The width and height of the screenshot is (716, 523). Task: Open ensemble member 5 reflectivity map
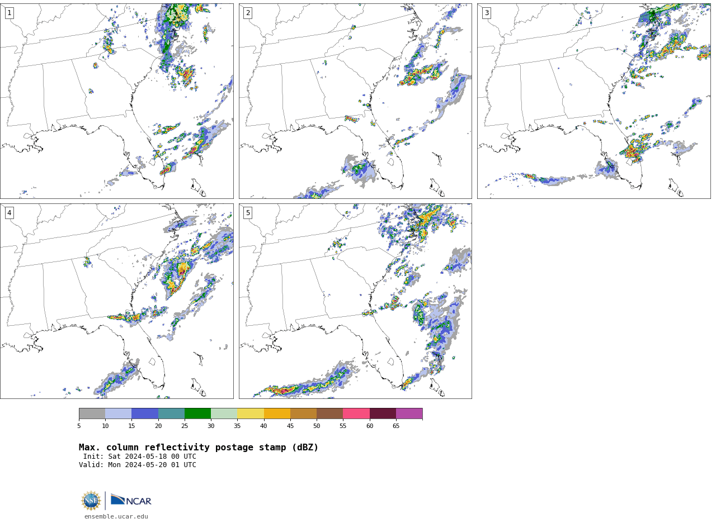click(x=355, y=301)
